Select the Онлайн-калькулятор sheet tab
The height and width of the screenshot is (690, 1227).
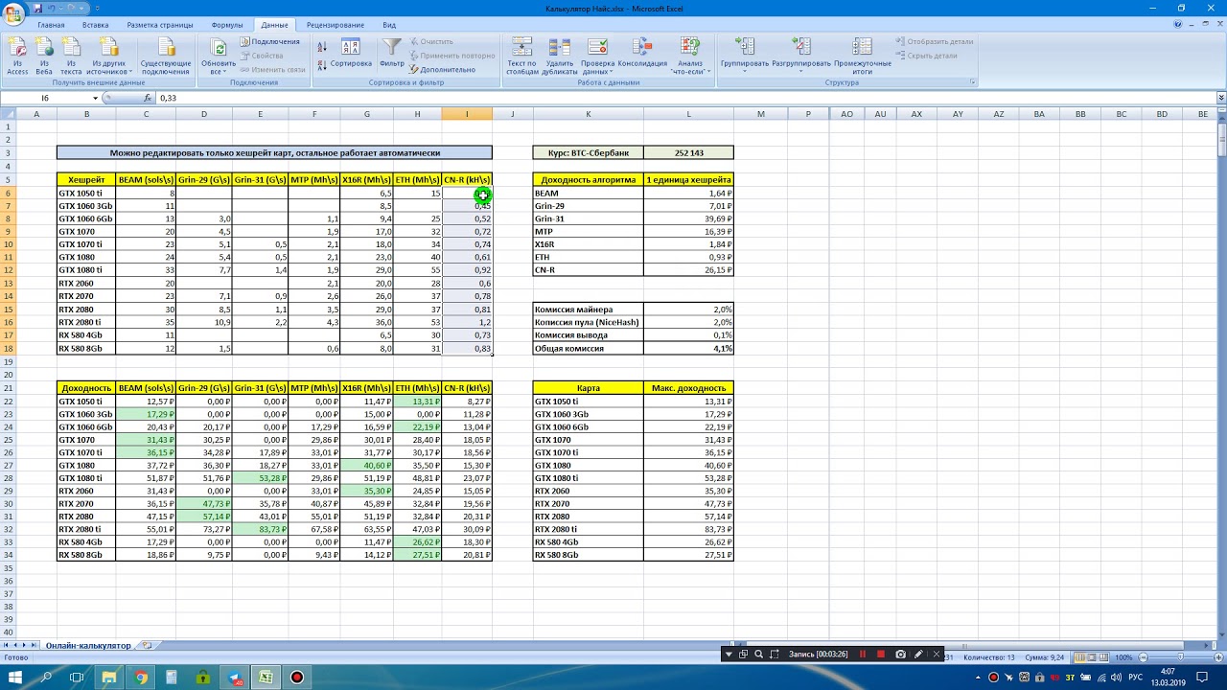[x=87, y=645]
